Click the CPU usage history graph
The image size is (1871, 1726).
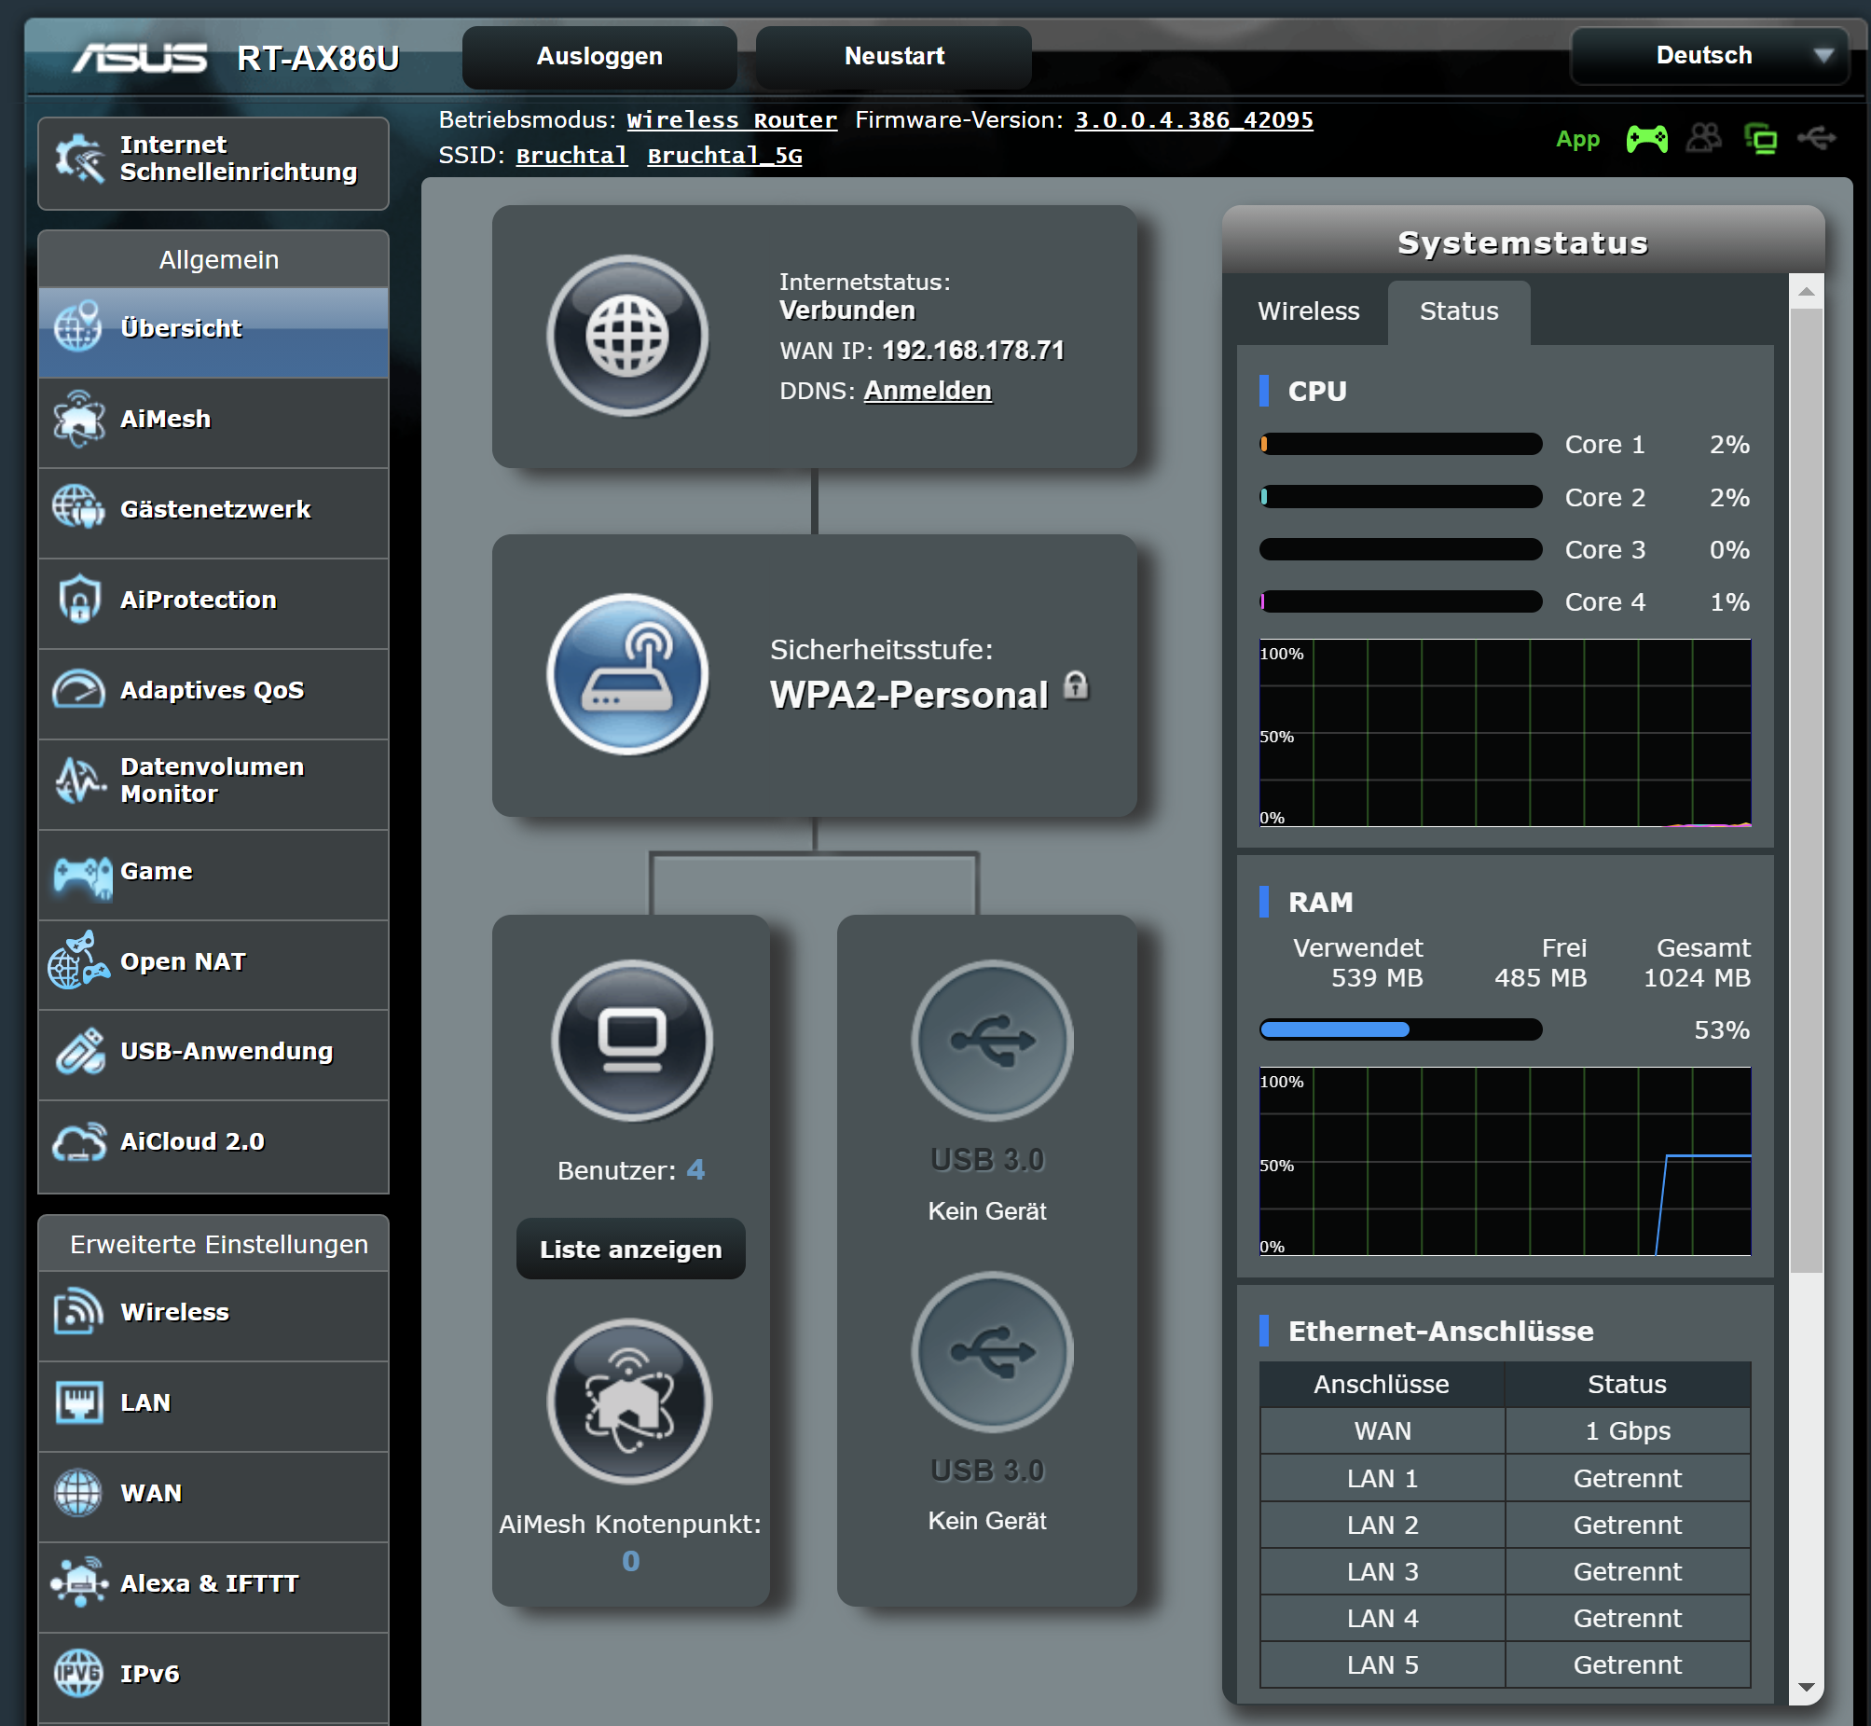pos(1505,732)
